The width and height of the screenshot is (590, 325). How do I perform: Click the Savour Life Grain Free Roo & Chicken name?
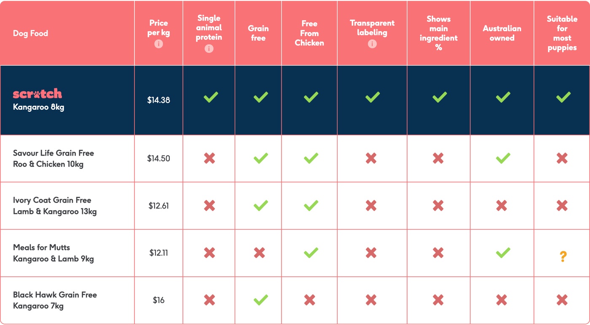54,159
